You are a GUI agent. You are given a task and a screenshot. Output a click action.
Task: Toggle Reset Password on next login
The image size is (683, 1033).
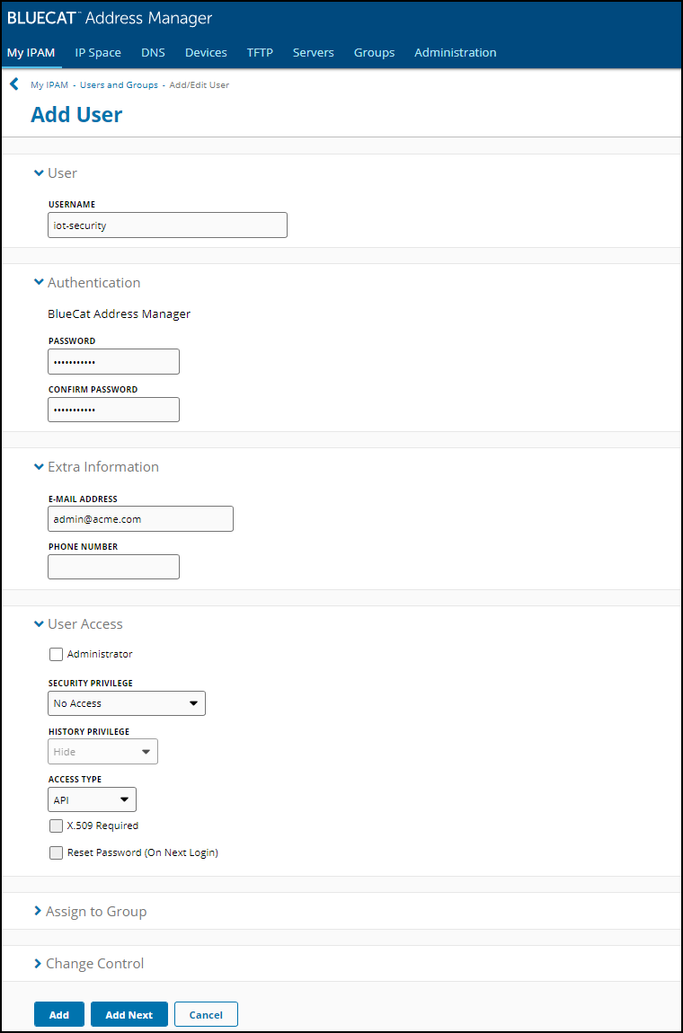(57, 853)
